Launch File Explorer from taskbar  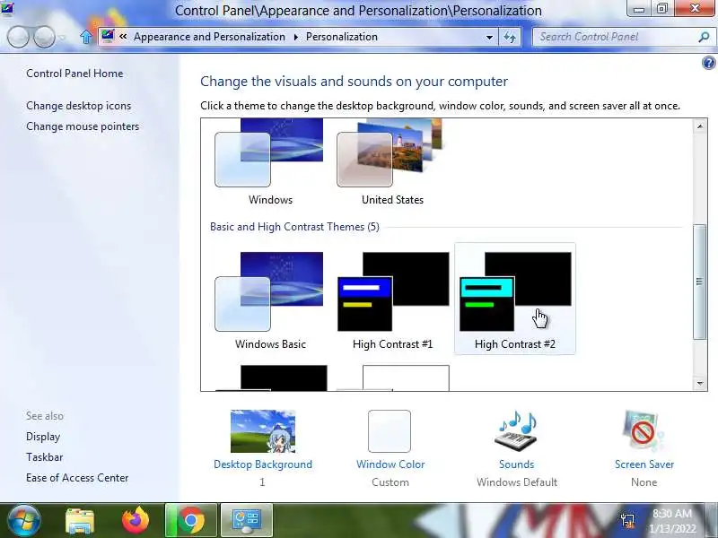(80, 521)
